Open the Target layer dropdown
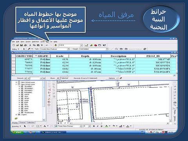 [x=107, y=49]
